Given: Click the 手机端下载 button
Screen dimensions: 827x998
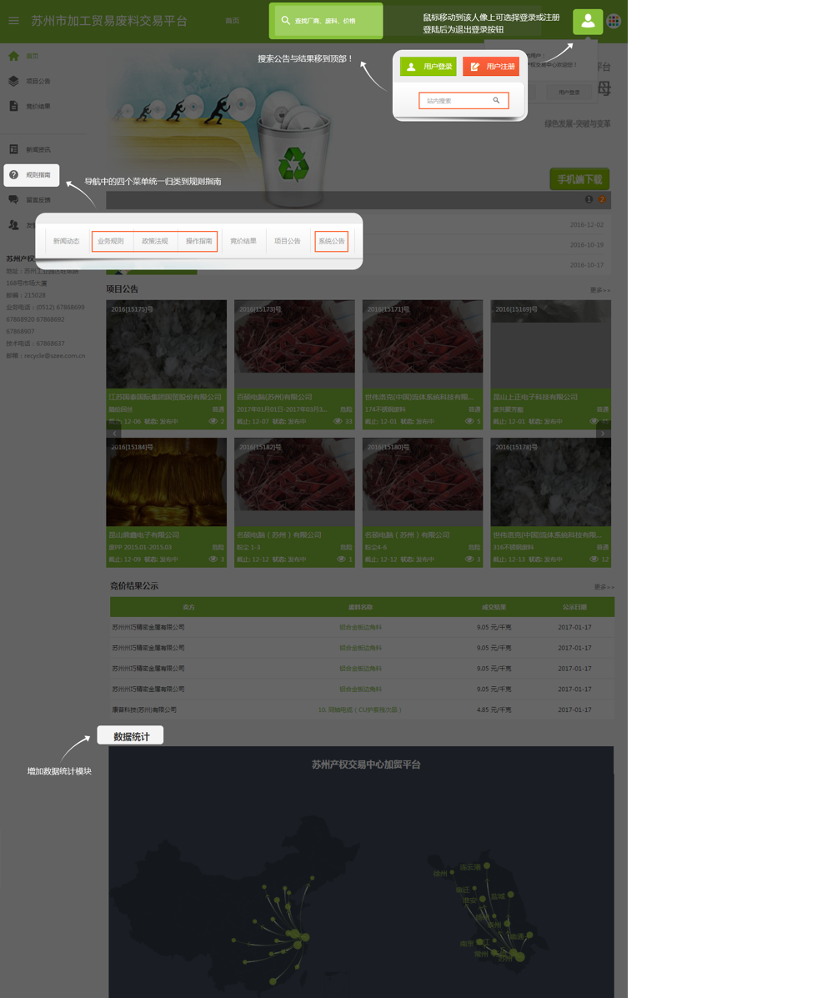Looking at the screenshot, I should pos(579,179).
